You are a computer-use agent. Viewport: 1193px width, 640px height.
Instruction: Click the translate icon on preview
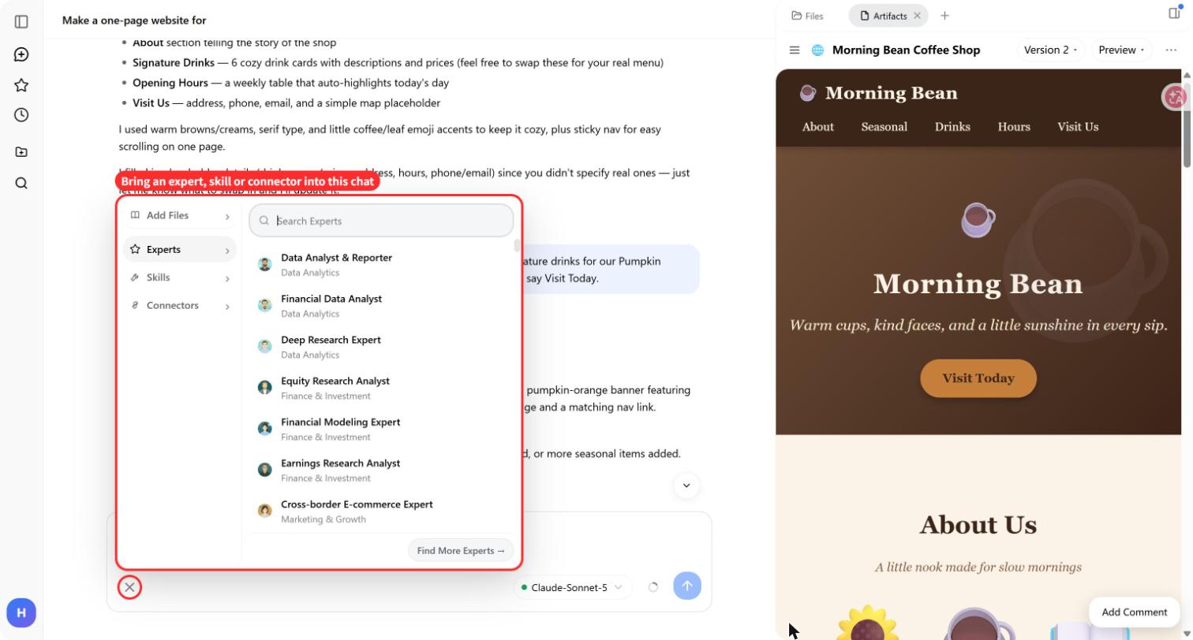1175,97
